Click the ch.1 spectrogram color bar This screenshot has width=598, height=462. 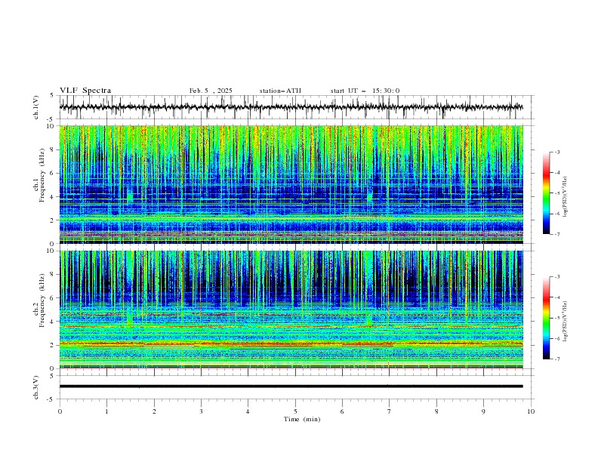[547, 193]
